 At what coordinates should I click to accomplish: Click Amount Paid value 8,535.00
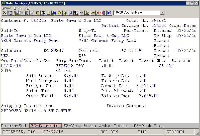tap(146, 85)
